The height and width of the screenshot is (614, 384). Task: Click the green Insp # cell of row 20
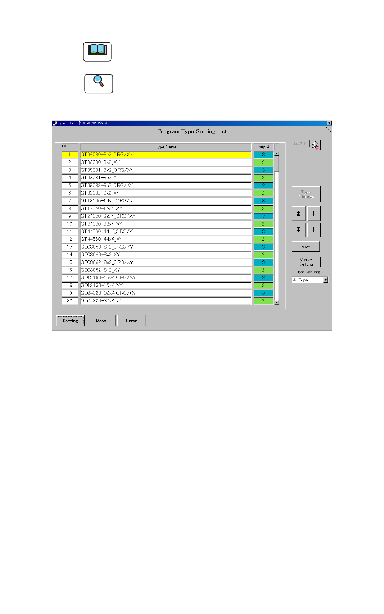pyautogui.click(x=263, y=301)
